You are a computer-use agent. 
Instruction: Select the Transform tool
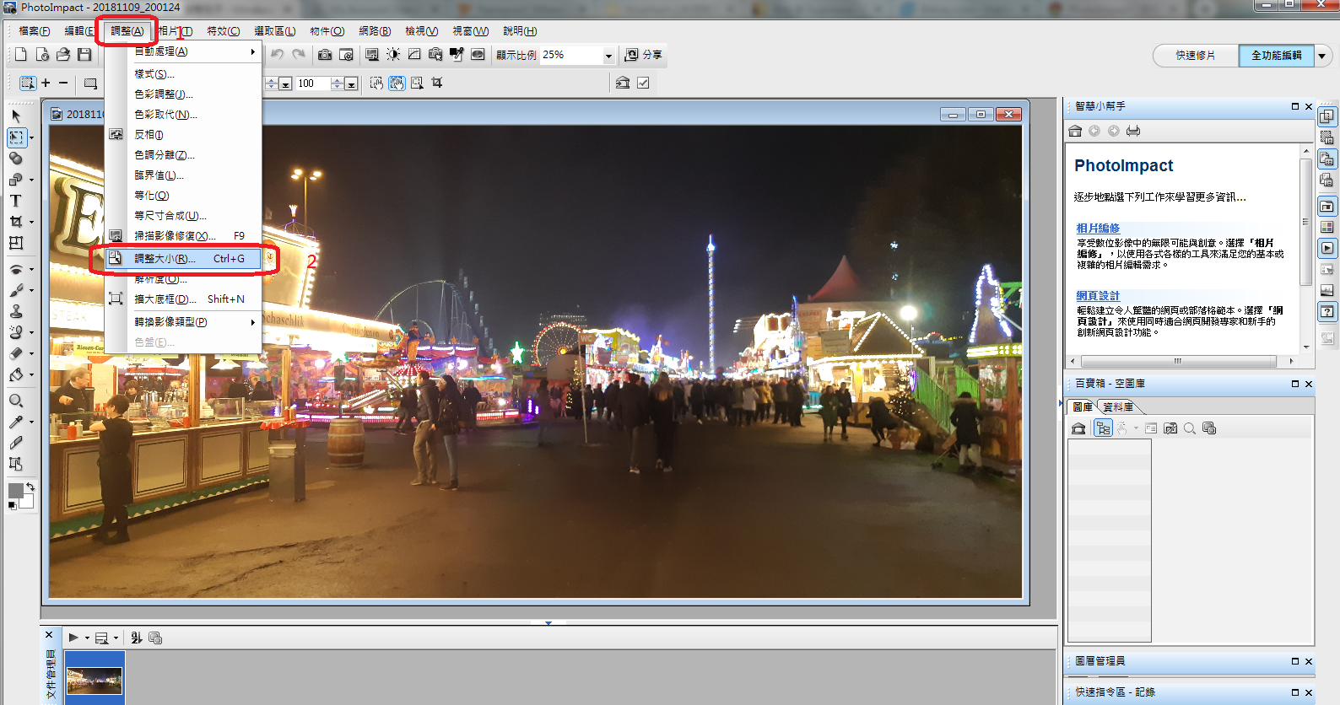[15, 243]
